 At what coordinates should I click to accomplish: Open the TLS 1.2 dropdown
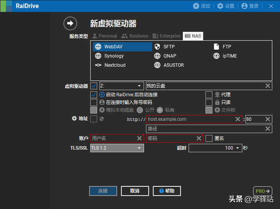117,148
